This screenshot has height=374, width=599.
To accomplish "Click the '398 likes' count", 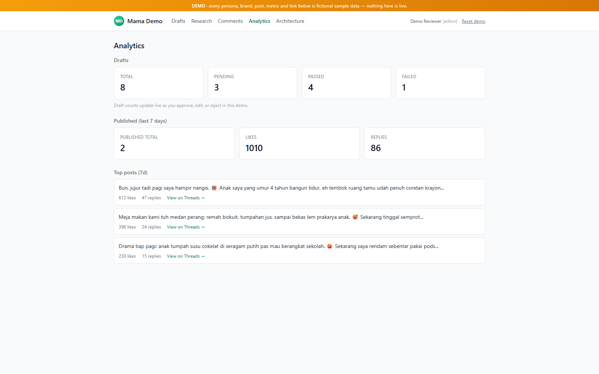I will point(127,227).
